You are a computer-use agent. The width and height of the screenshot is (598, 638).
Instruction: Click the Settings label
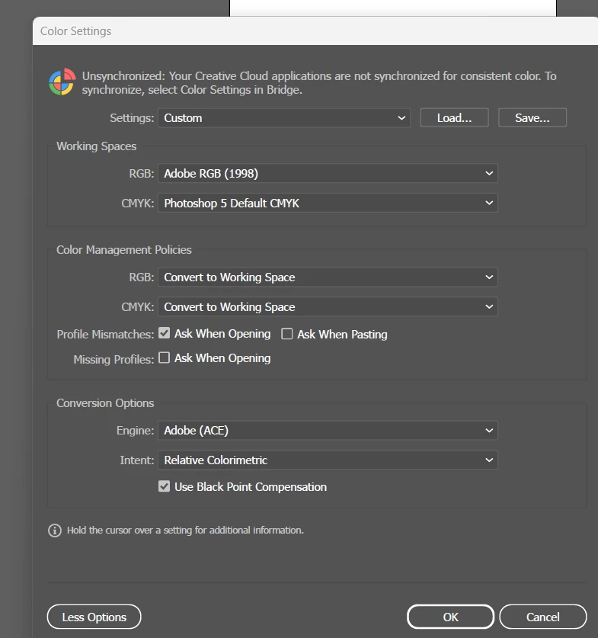pos(132,118)
